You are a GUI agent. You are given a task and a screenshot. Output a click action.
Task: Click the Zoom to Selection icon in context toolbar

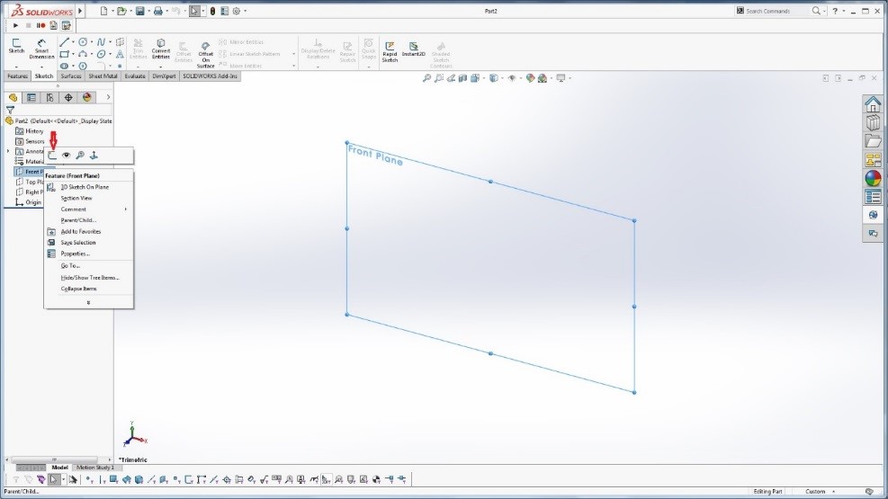[79, 156]
